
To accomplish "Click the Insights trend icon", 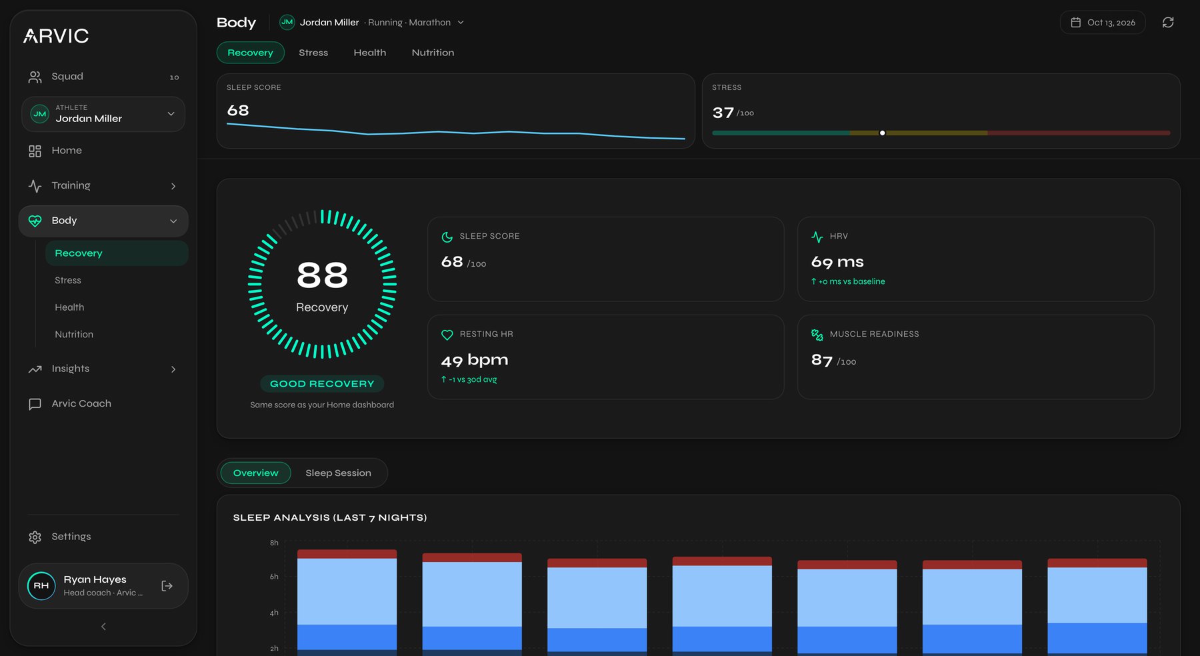I will point(35,369).
